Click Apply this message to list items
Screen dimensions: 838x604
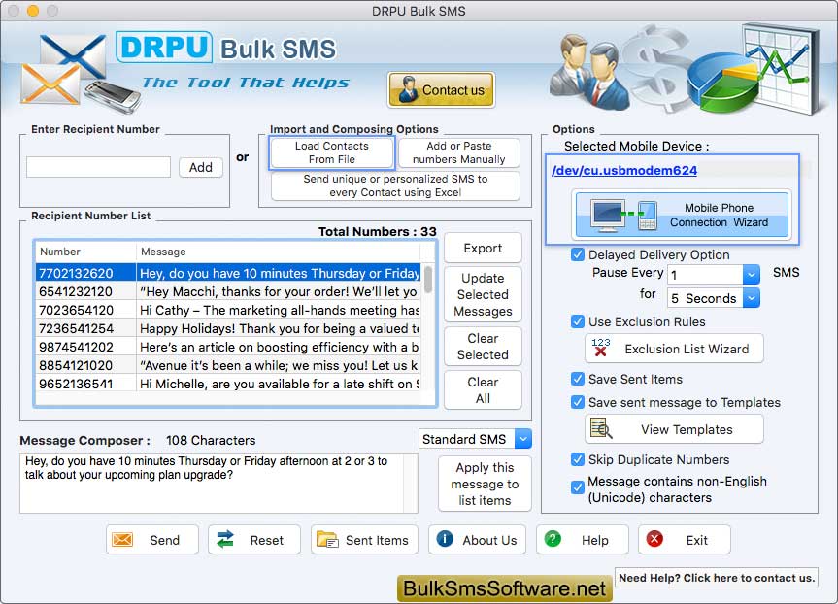(485, 484)
